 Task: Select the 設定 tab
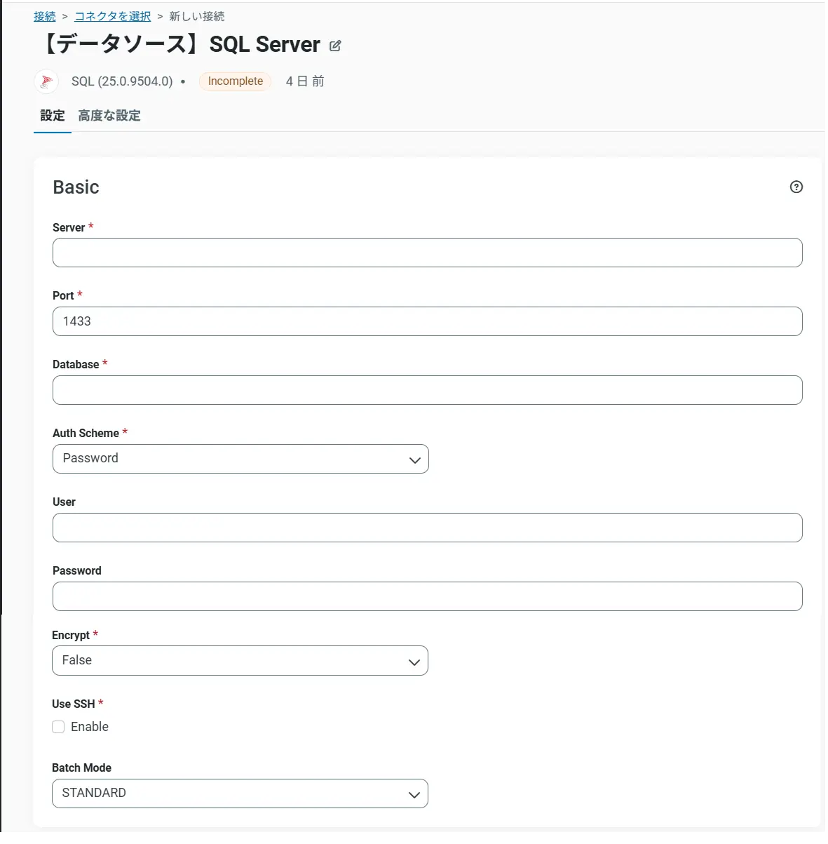click(x=53, y=116)
